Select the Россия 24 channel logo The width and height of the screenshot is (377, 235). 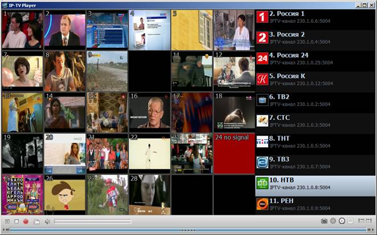262,58
